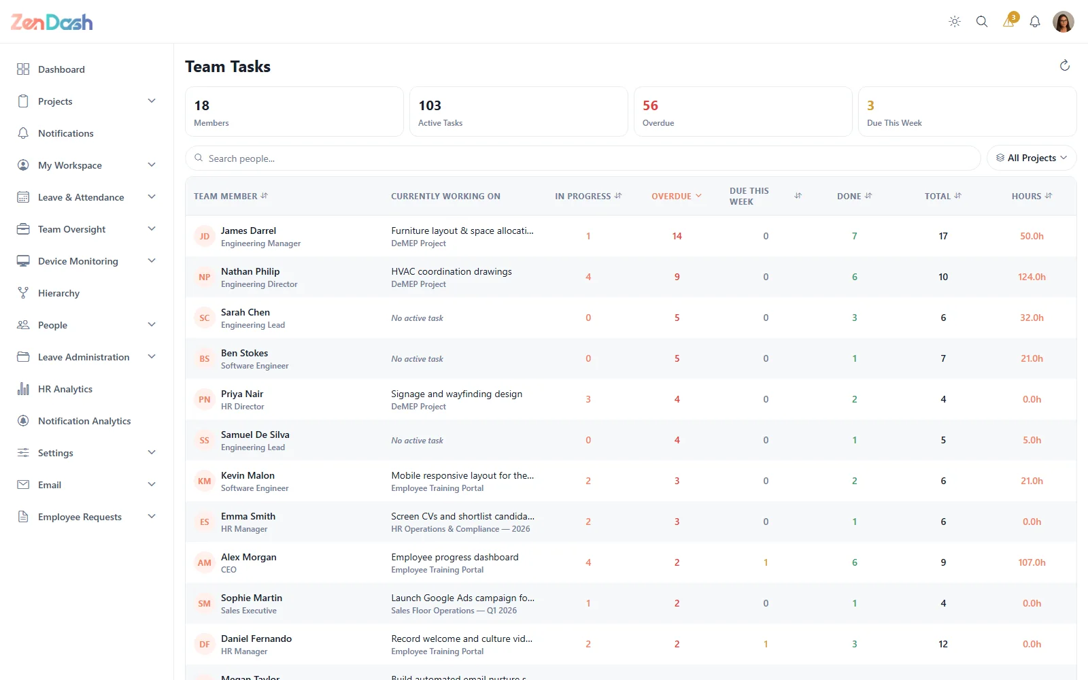Click the People group icon
Image resolution: width=1088 pixels, height=680 pixels.
pyautogui.click(x=23, y=325)
